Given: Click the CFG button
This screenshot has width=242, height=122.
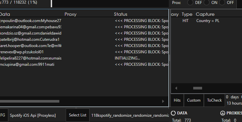Looking at the screenshot, I should click(3, 115).
